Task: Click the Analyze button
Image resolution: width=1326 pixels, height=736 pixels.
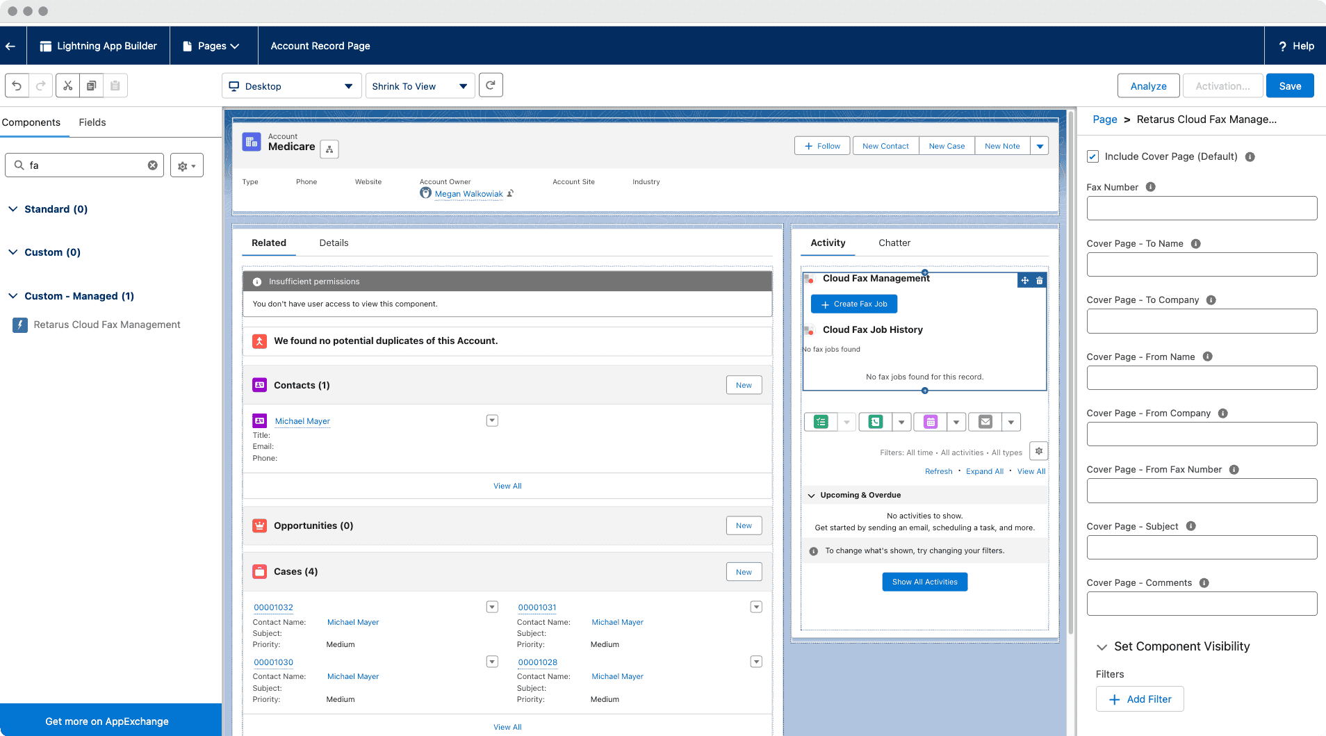Action: (x=1148, y=86)
